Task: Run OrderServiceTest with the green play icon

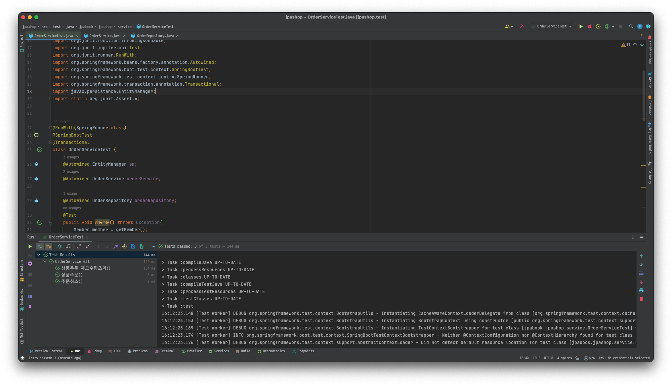Action: click(x=581, y=26)
